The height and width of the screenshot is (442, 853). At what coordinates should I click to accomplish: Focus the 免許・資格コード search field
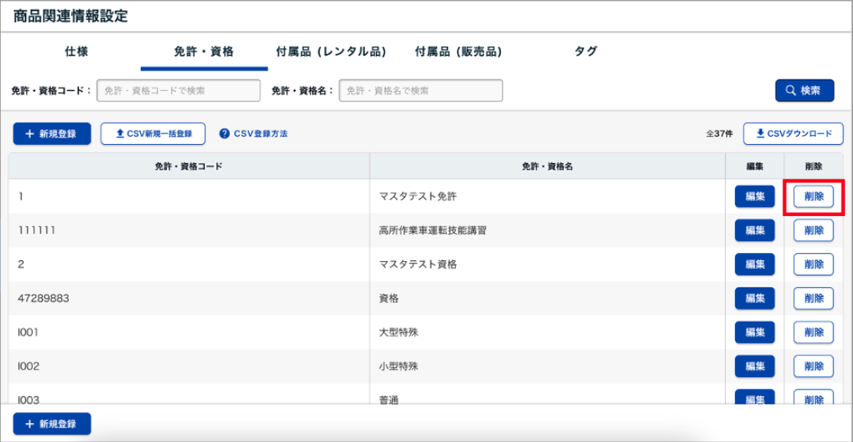coord(178,91)
